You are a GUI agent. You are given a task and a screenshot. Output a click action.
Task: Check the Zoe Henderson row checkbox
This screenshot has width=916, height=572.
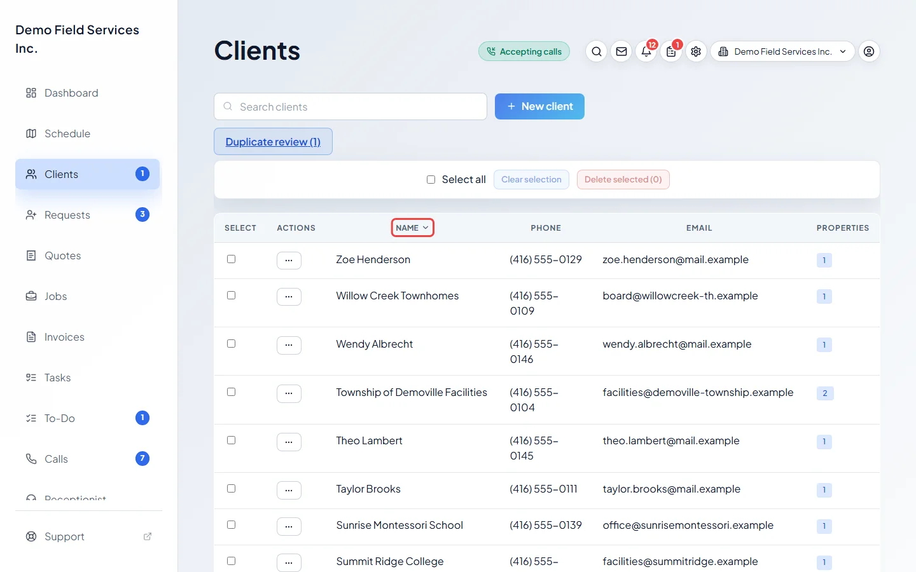(x=232, y=259)
